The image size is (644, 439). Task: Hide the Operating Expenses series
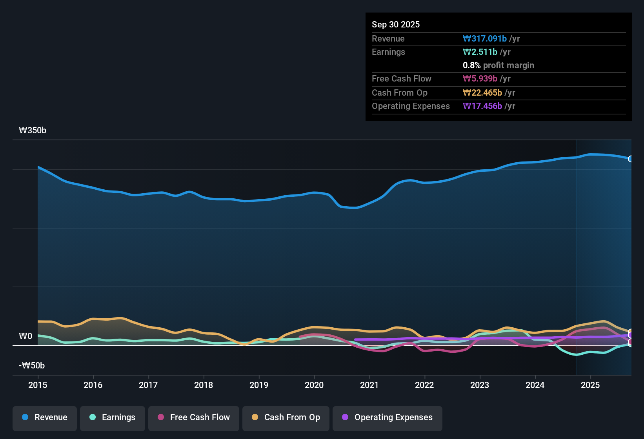387,417
